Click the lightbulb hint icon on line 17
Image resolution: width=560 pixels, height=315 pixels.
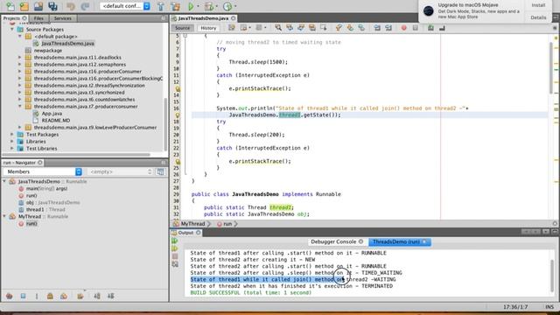tap(178, 115)
